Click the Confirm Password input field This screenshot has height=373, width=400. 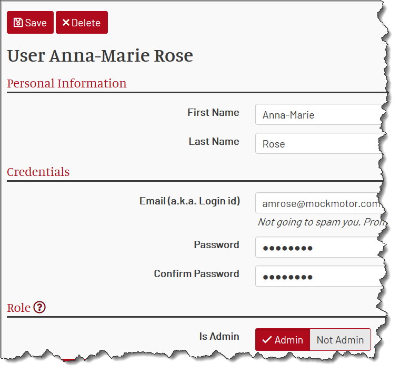click(x=320, y=276)
